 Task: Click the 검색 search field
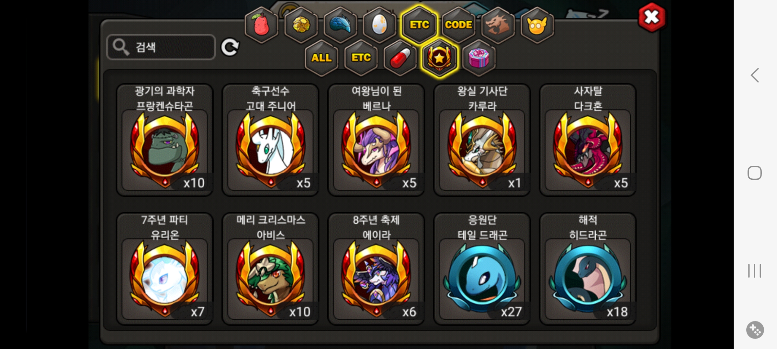coord(161,47)
